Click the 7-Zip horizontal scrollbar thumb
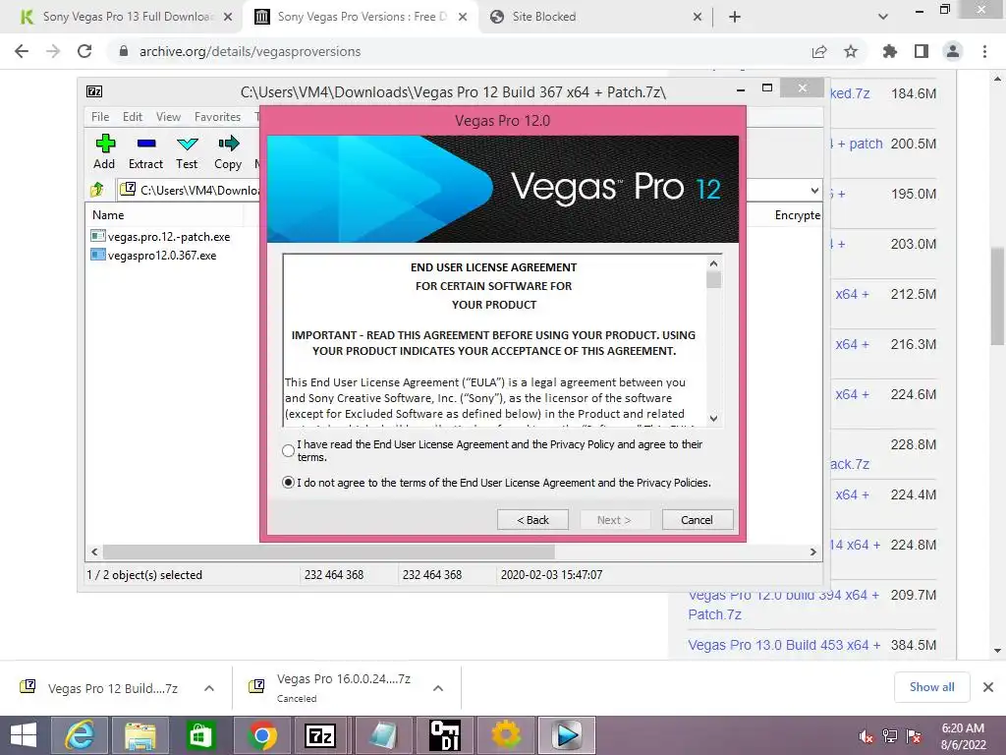 coord(328,552)
